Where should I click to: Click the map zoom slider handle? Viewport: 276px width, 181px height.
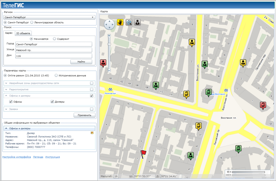click(x=109, y=44)
